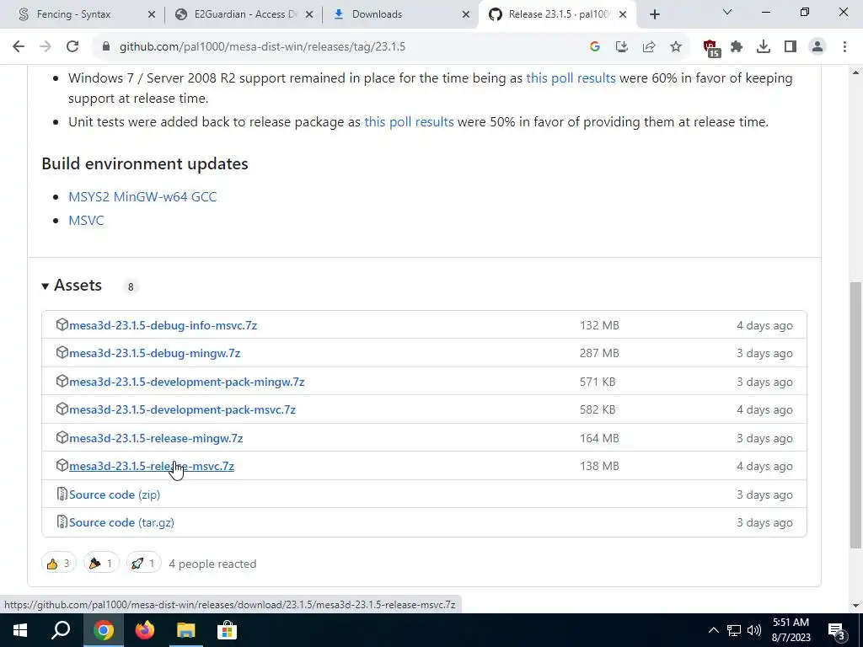The width and height of the screenshot is (863, 647).
Task: Open the volume control in tray
Action: [754, 630]
